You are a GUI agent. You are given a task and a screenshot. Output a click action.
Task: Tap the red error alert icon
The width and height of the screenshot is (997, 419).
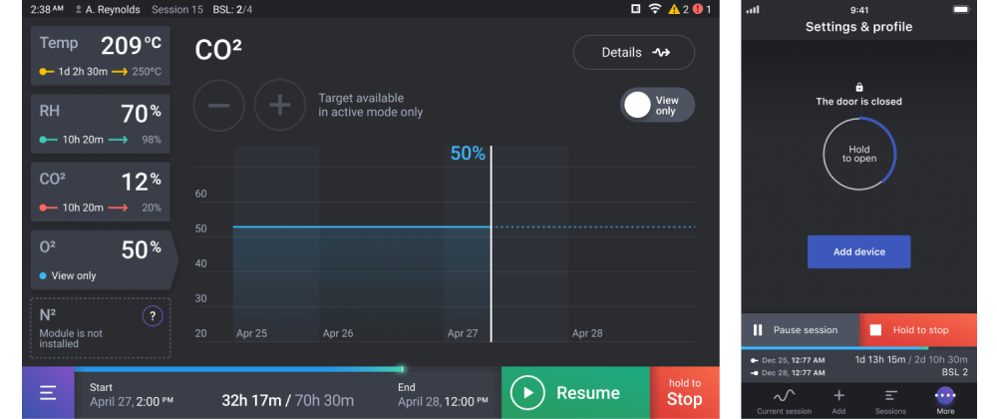coord(697,9)
